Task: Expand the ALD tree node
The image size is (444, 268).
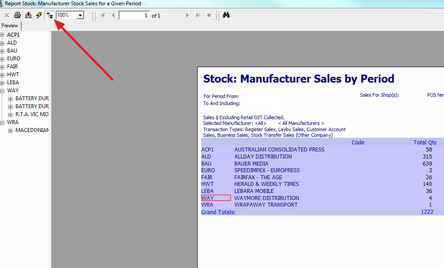Action: point(2,43)
